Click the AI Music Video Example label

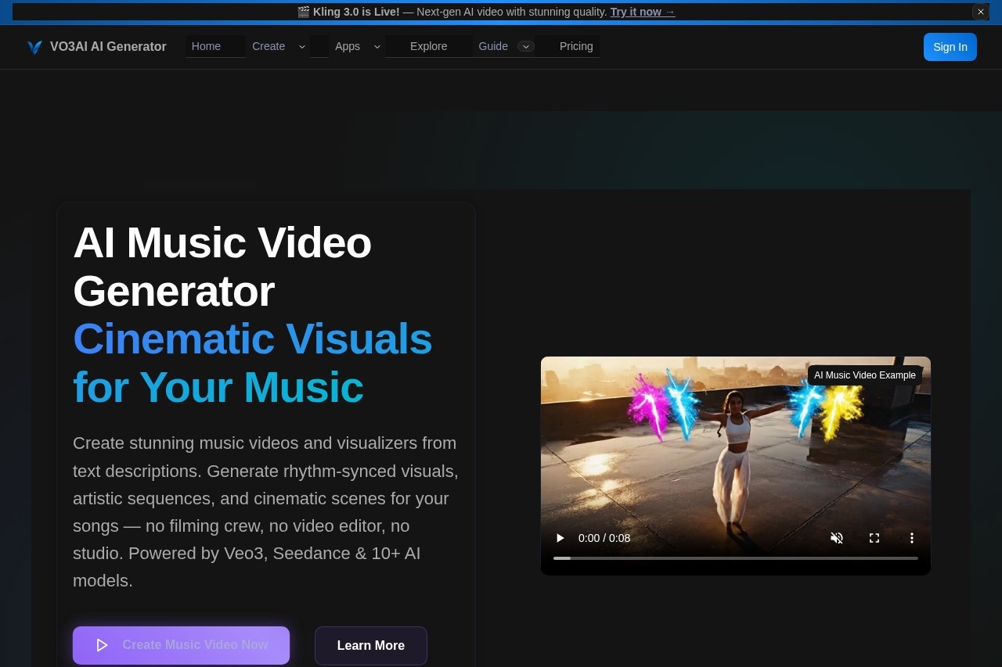[864, 375]
